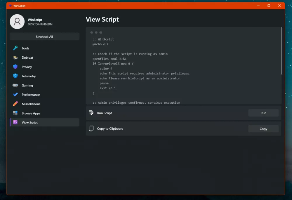Viewport: 292px width, 200px height.
Task: Click the View Script code icon
Action: pyautogui.click(x=15, y=123)
